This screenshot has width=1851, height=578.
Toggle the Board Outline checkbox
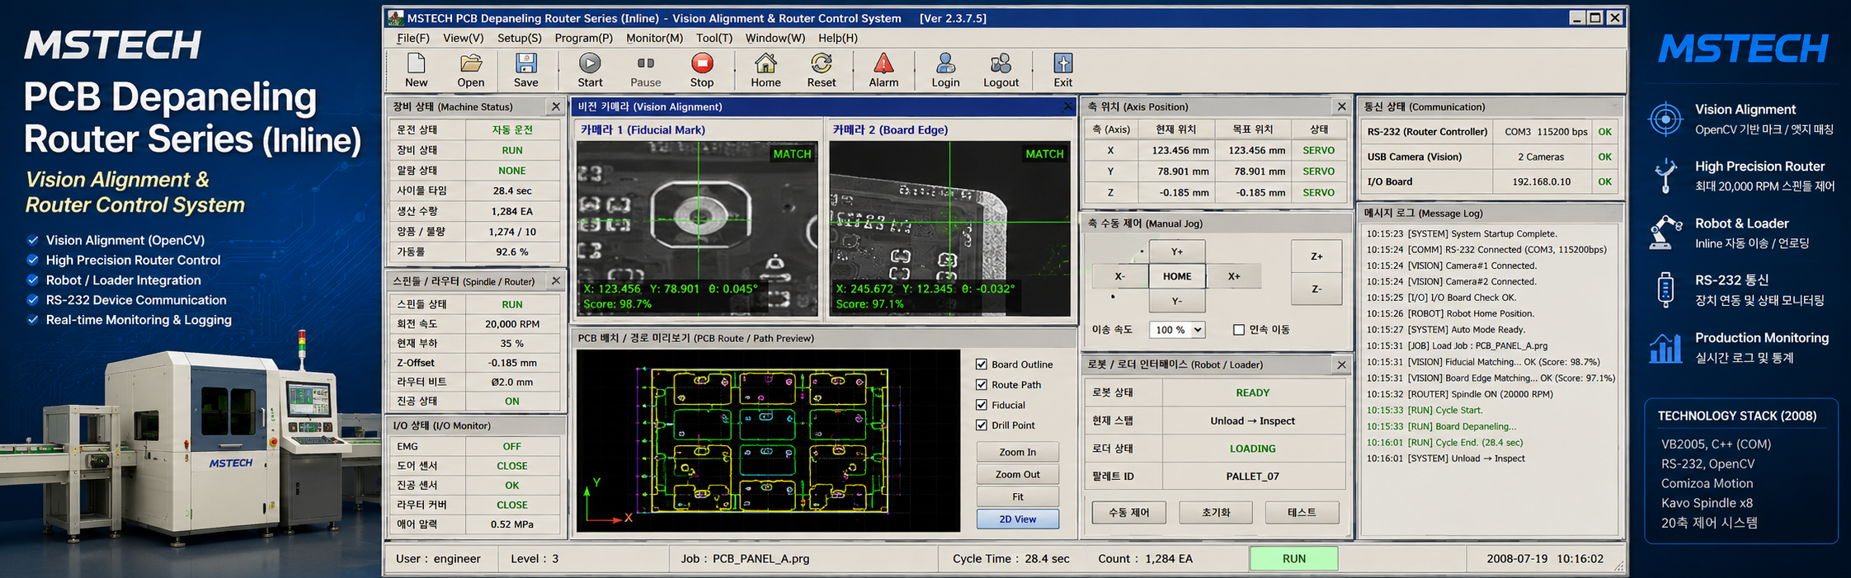coord(982,364)
